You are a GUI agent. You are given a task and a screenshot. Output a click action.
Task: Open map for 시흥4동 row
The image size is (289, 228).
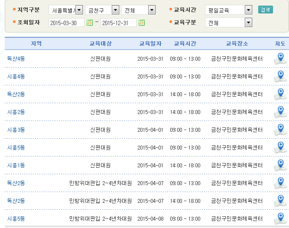280,76
